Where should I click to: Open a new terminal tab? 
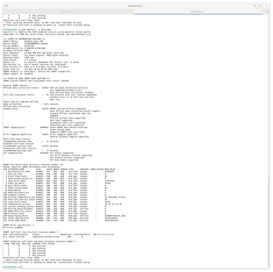click(7, 6)
